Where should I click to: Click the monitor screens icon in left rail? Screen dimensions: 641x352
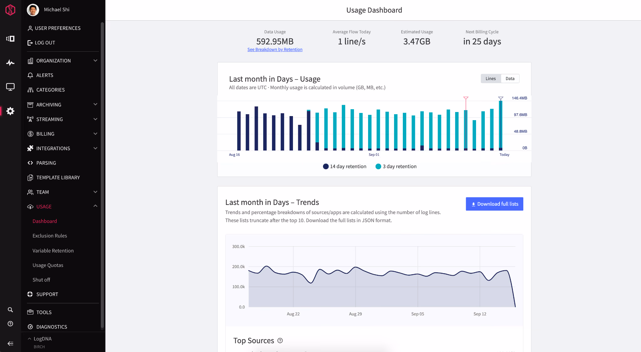click(x=10, y=87)
